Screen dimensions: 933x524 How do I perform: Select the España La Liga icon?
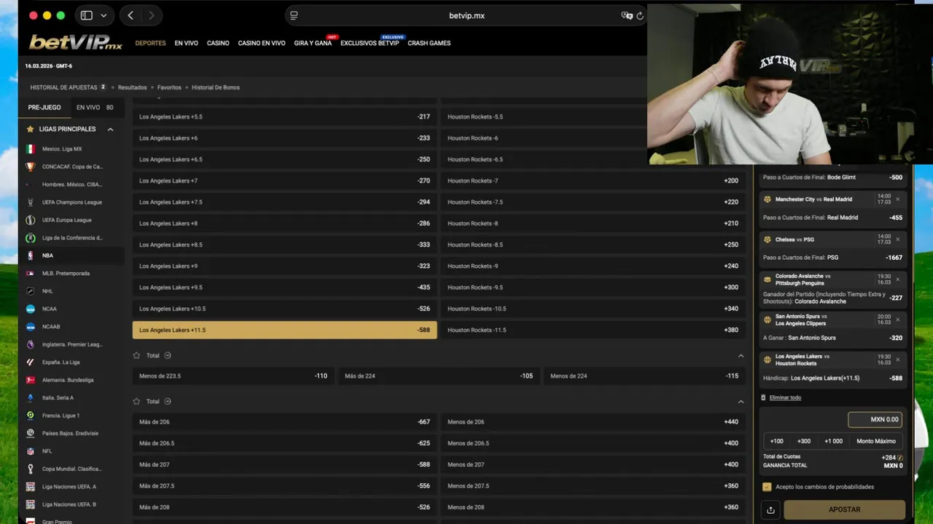[30, 362]
